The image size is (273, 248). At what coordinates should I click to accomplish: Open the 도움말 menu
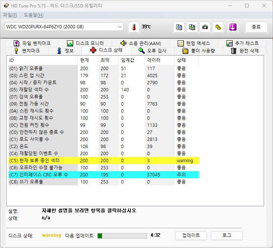(x=34, y=15)
